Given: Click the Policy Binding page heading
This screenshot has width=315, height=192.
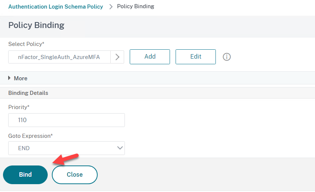Looking at the screenshot, I should (37, 25).
